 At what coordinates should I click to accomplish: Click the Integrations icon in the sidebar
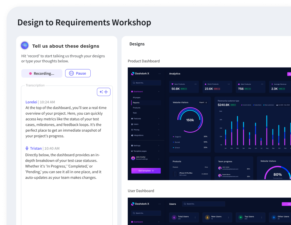click(132, 135)
